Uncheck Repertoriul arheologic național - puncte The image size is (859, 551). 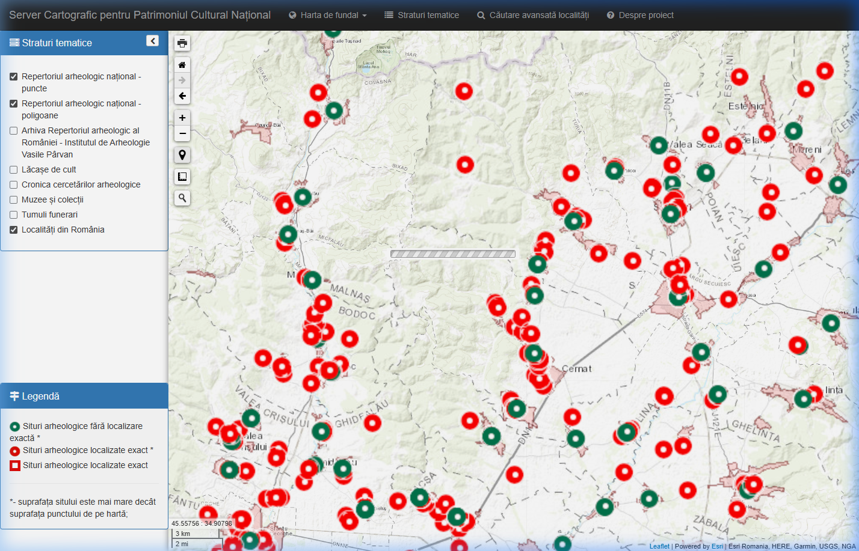click(14, 77)
